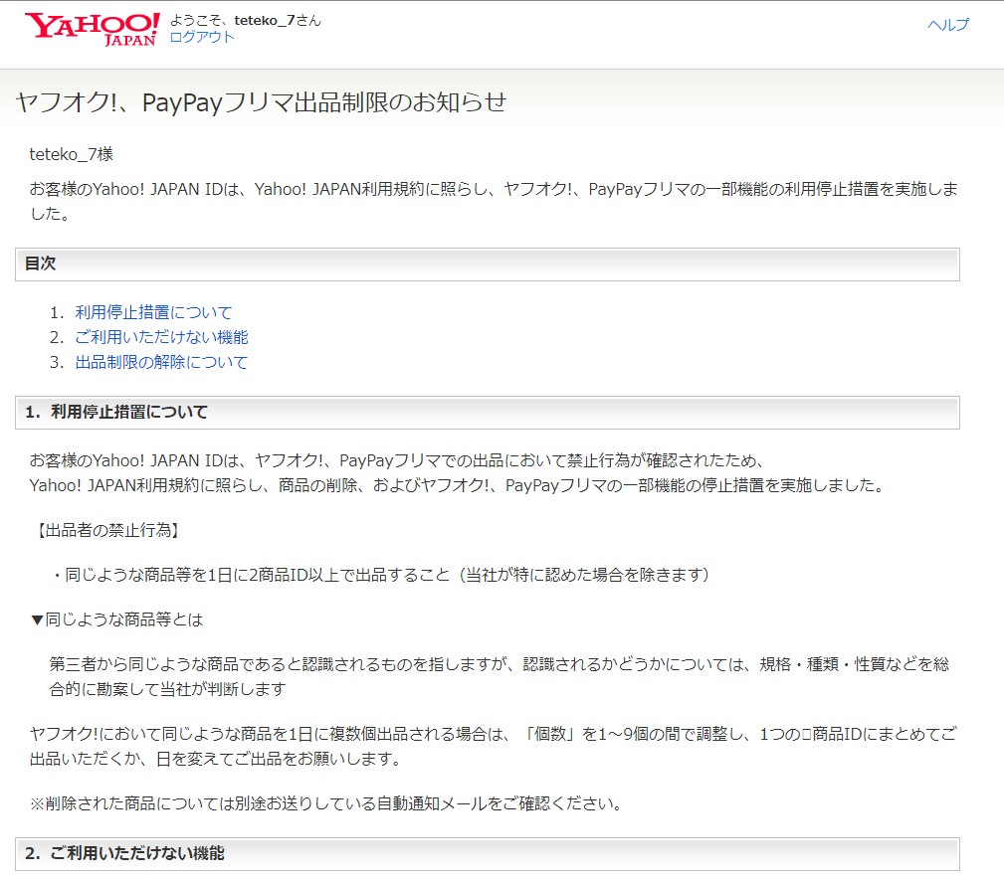This screenshot has width=1004, height=882.
Task: Click the ※削除された商品については note line
Action: coord(326,803)
